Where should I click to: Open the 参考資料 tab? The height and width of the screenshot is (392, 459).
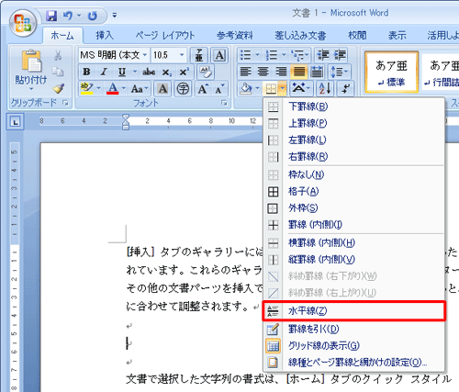(235, 36)
